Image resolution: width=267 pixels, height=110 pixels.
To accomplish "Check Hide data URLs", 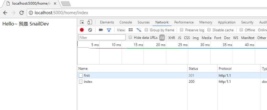I will 130,37.
